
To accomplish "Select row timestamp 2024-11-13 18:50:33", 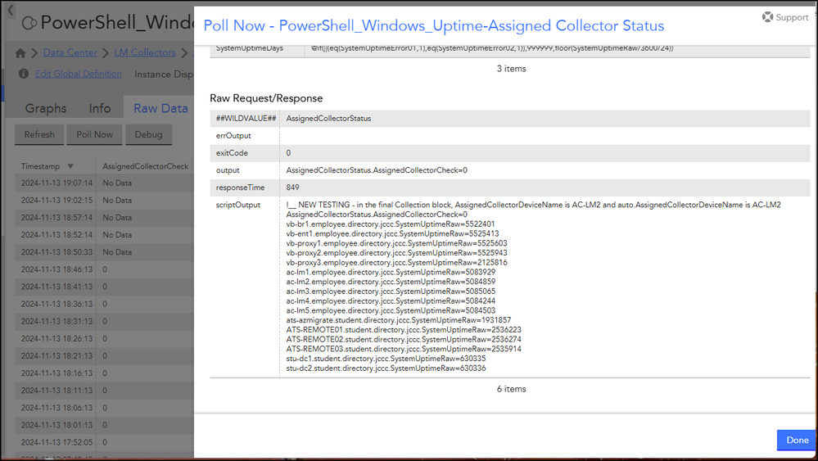I will (x=56, y=252).
